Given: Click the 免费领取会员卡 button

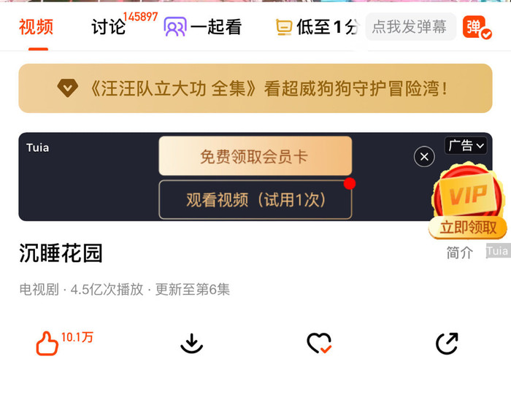Looking at the screenshot, I should [x=255, y=156].
